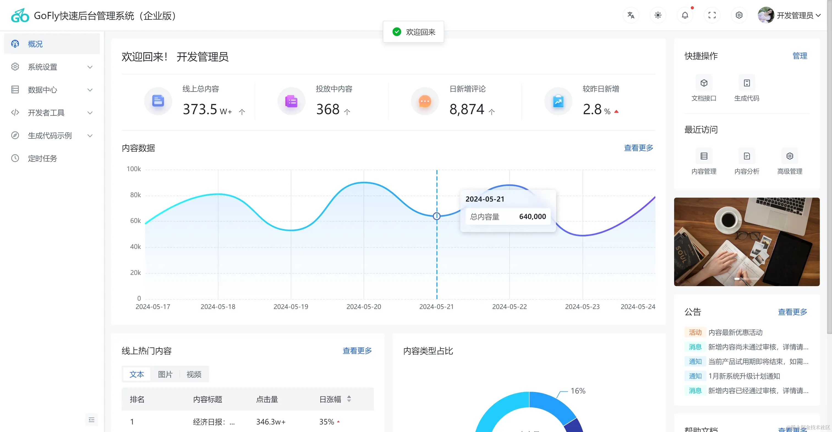Image resolution: width=832 pixels, height=432 pixels.
Task: Click the active carousel indicator dot
Action: click(737, 278)
